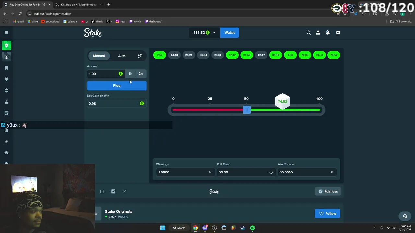Click the address bar stake.us URL
The height and width of the screenshot is (233, 415).
pyautogui.click(x=52, y=14)
